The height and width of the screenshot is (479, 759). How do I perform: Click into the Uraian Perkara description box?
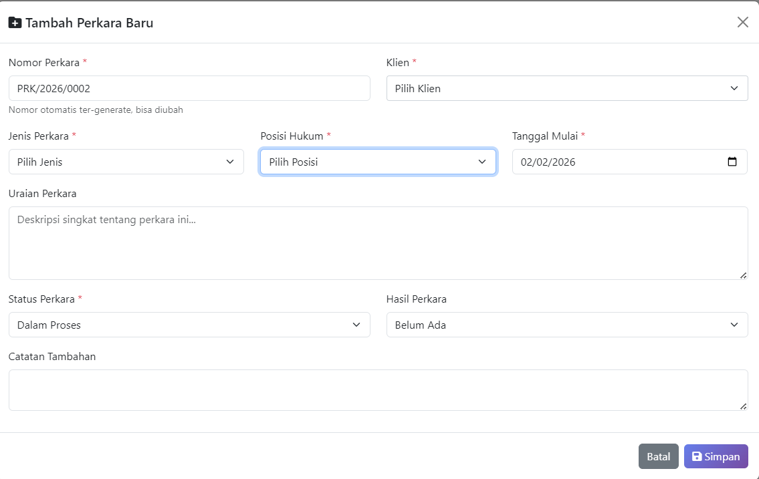(x=378, y=243)
